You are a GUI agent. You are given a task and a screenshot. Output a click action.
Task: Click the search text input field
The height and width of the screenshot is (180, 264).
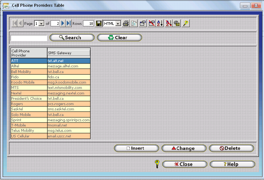pos(29,38)
